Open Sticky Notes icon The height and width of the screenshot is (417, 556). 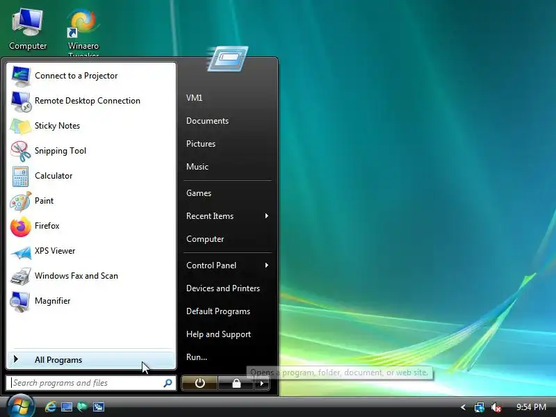point(21,126)
